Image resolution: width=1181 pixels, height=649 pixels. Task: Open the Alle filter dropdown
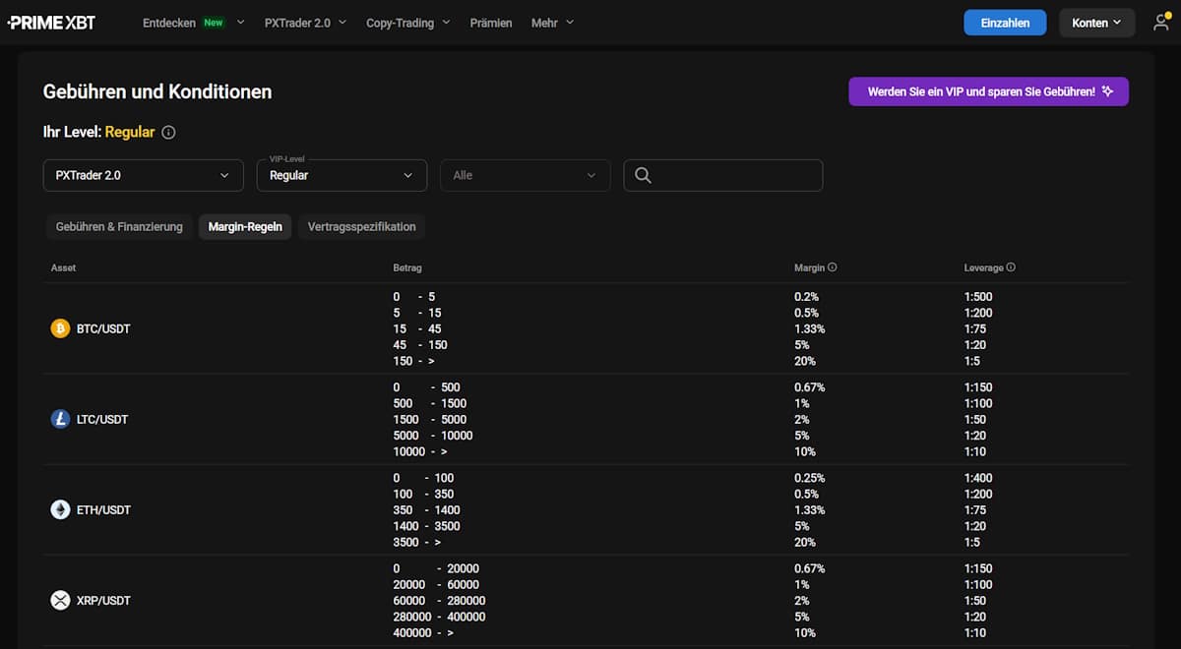click(x=526, y=175)
